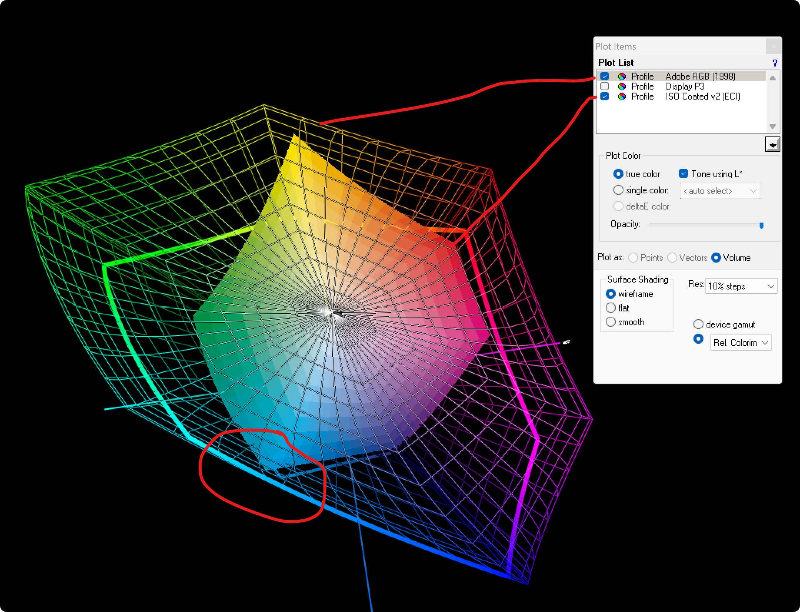The image size is (800, 612).
Task: Choose smooth surface shading
Action: point(611,322)
